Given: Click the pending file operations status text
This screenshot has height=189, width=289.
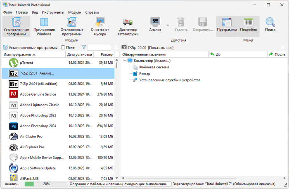Looking at the screenshot, I should (x=118, y=184).
